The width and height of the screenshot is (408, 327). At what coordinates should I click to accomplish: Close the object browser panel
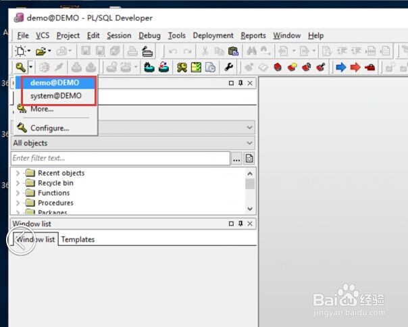click(250, 83)
